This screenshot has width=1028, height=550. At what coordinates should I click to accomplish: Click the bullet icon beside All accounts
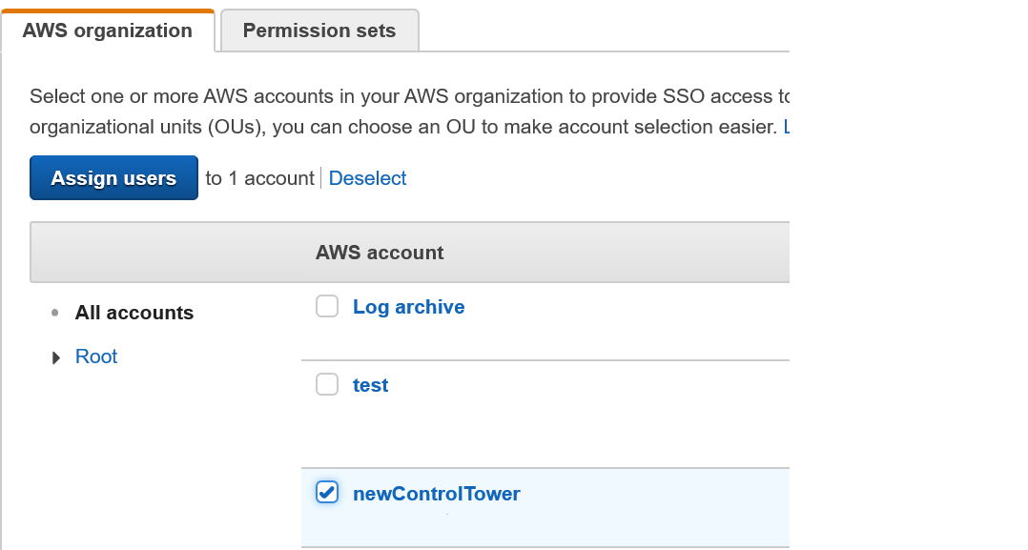point(55,312)
